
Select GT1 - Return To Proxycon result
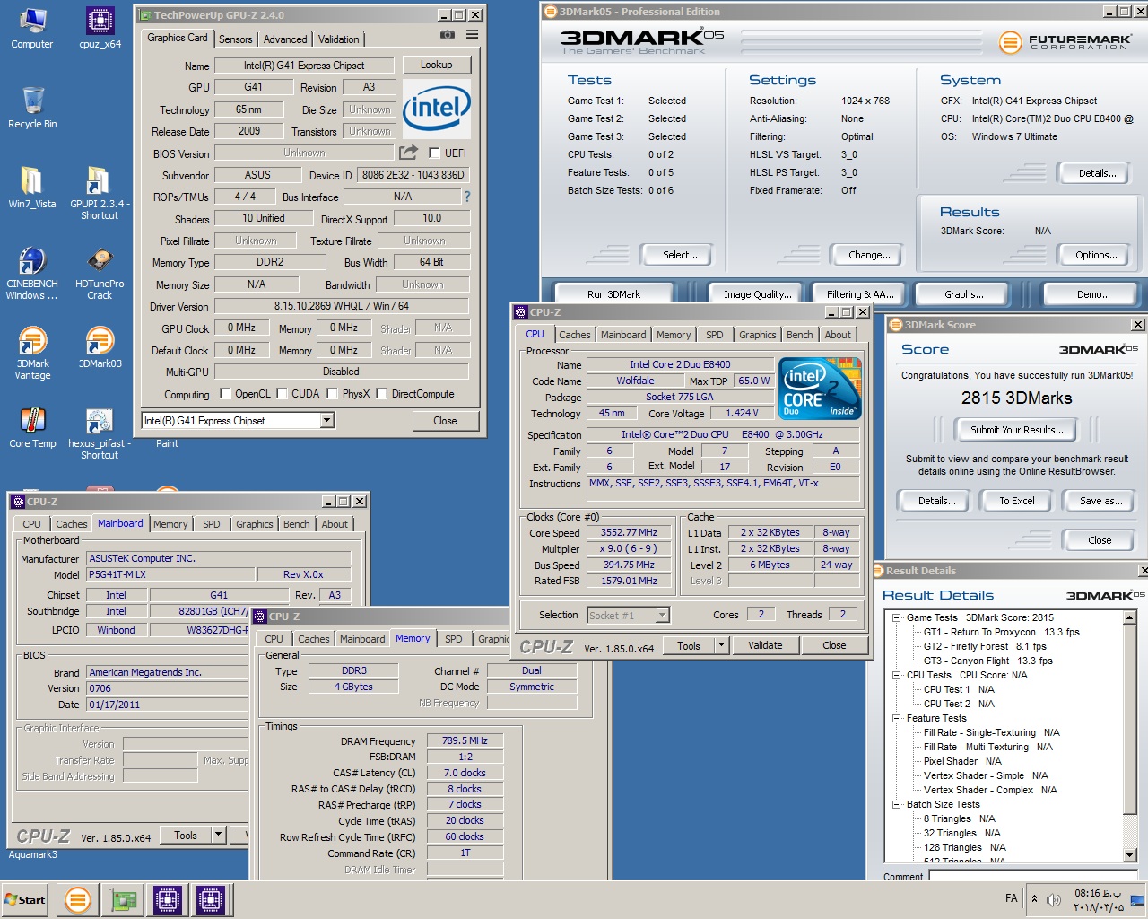(x=1002, y=632)
